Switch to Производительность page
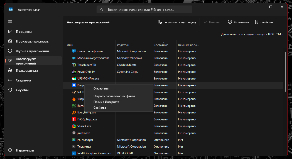The image size is (292, 159). click(x=34, y=41)
